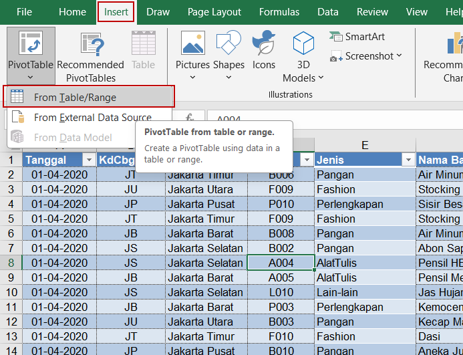Expand the PivotTable dropdown arrow

(31, 77)
